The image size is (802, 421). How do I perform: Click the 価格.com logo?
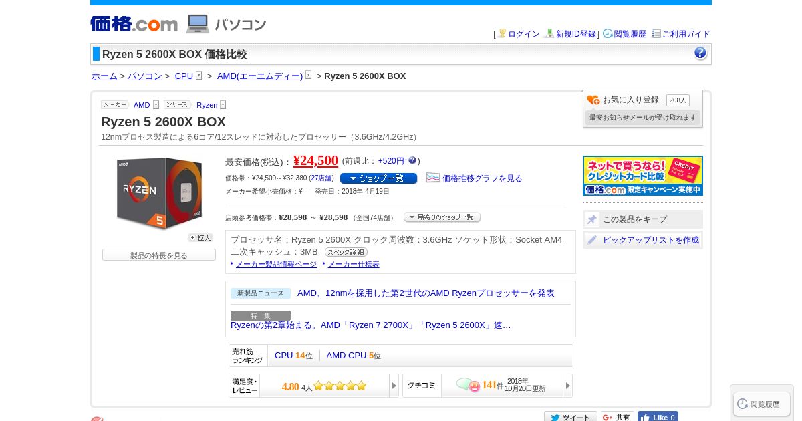click(x=134, y=24)
